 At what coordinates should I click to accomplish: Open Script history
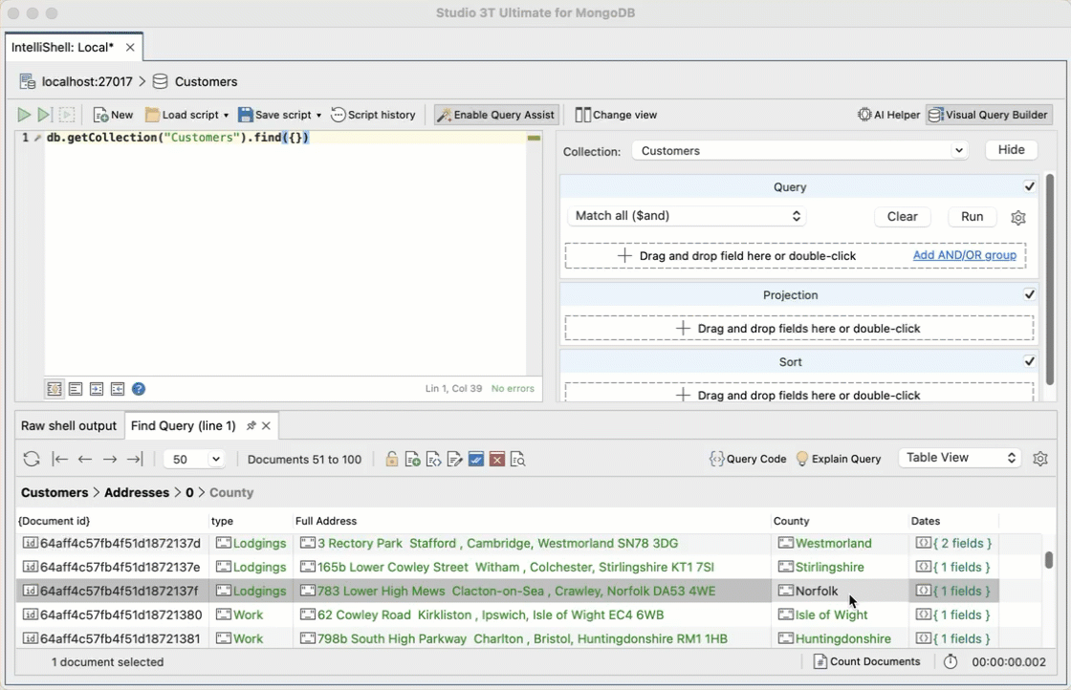point(373,115)
